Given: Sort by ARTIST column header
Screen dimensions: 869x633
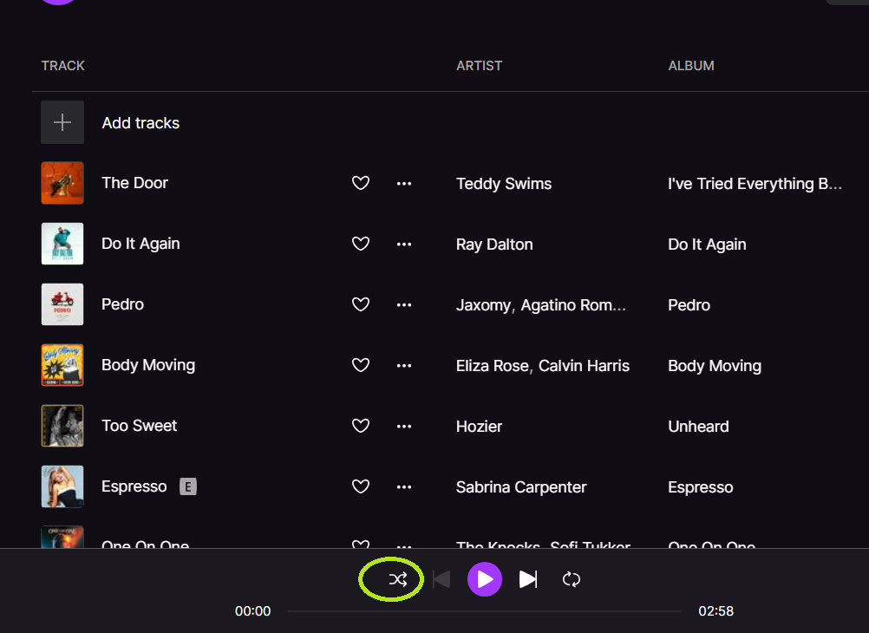Looking at the screenshot, I should coord(479,65).
